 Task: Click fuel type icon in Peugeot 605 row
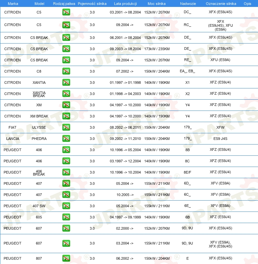66,217
